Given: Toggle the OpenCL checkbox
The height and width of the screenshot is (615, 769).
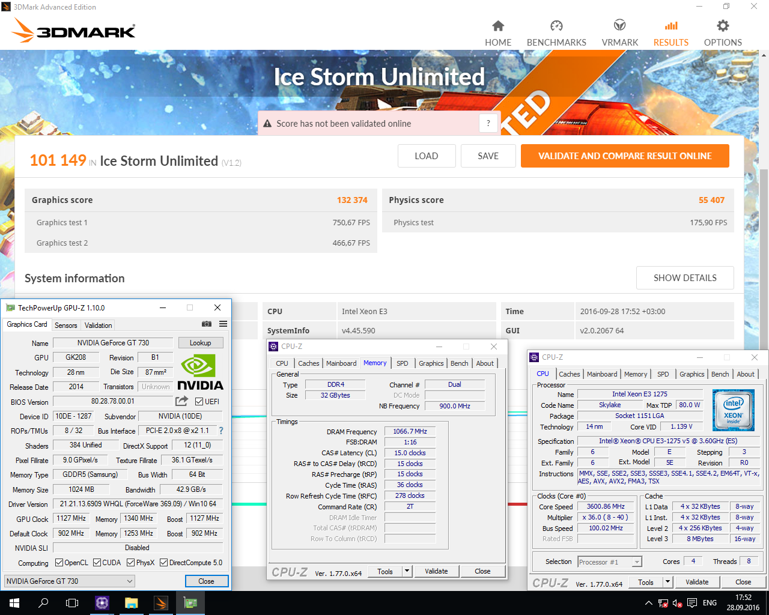Looking at the screenshot, I should [59, 563].
